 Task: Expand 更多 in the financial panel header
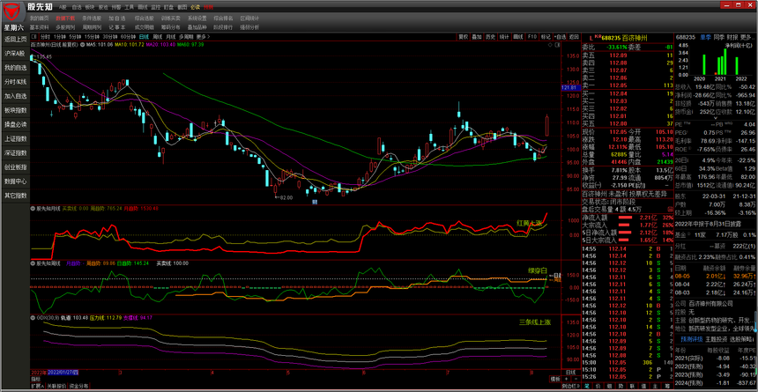[x=747, y=37]
